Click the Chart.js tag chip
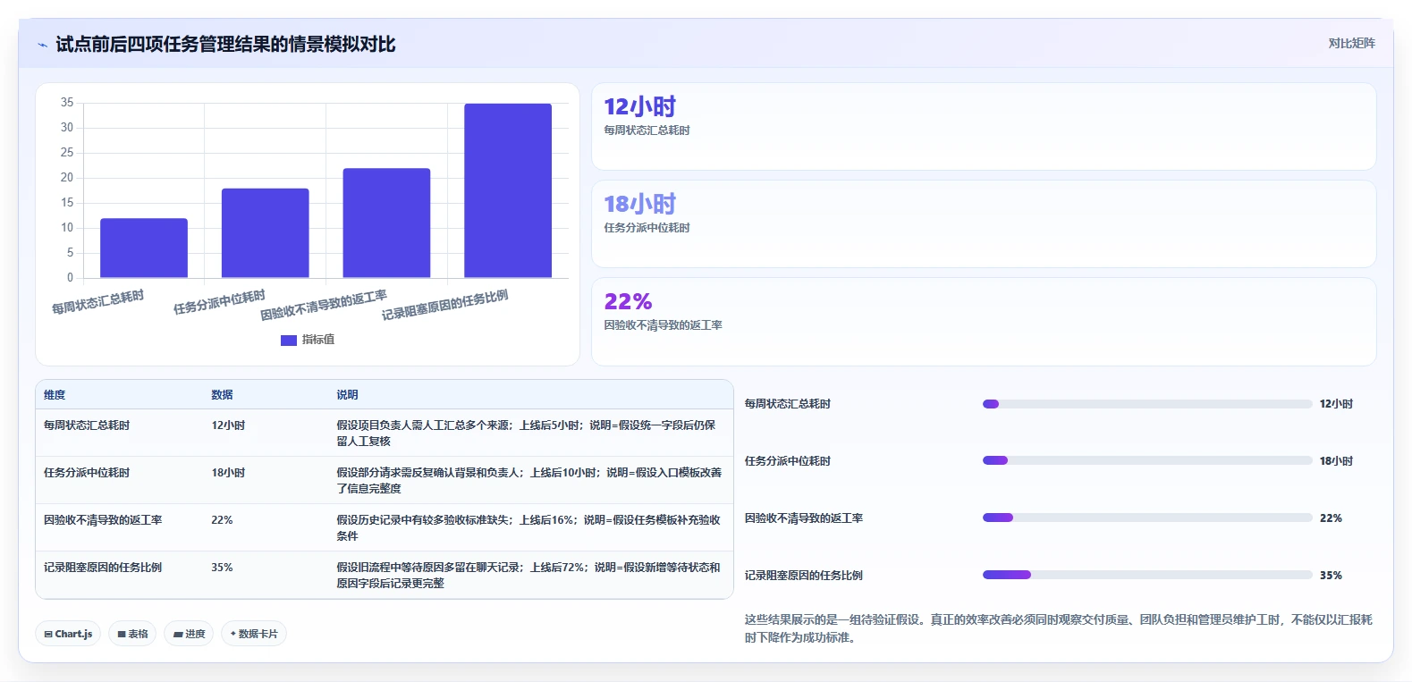This screenshot has height=682, width=1412. [x=68, y=634]
